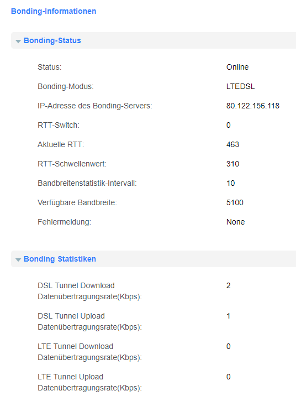Screen dimensions: 296x396
Task: Click the DSL Tunnel Download rate label
Action: (x=89, y=291)
